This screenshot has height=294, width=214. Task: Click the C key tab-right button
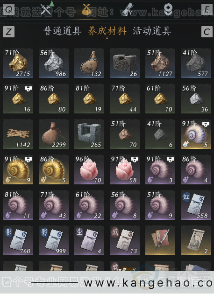[207, 32]
